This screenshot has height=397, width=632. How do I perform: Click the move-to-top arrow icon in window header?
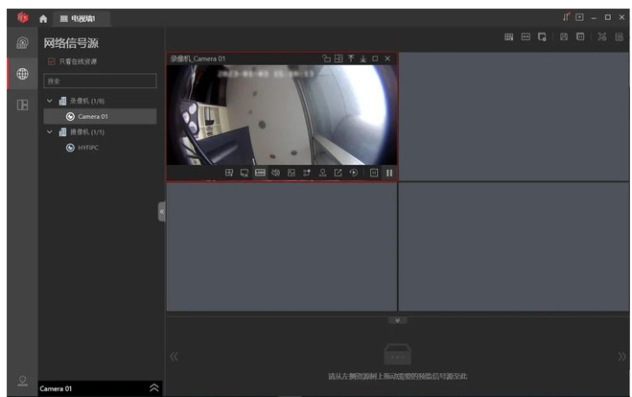pyautogui.click(x=351, y=58)
